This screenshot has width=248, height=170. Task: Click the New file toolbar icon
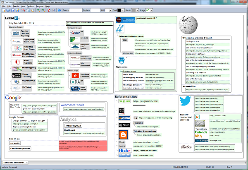(4, 10)
